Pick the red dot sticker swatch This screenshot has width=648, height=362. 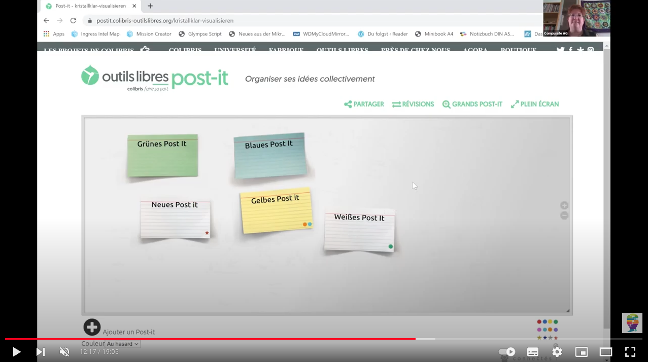point(539,322)
